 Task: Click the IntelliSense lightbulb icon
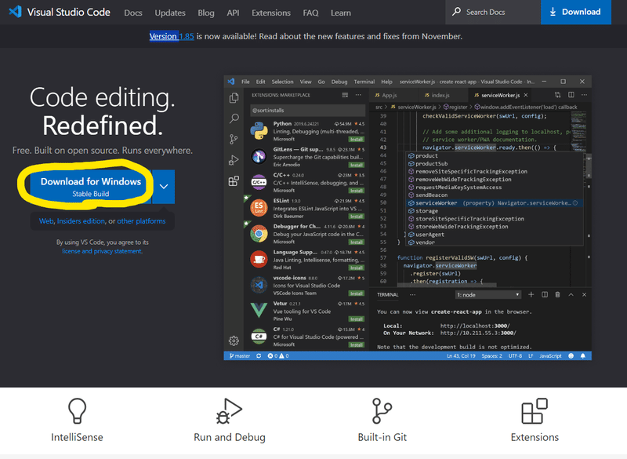click(77, 410)
